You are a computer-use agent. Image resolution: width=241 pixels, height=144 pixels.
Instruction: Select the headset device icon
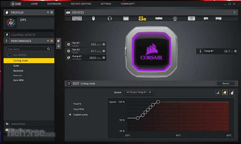point(109,18)
